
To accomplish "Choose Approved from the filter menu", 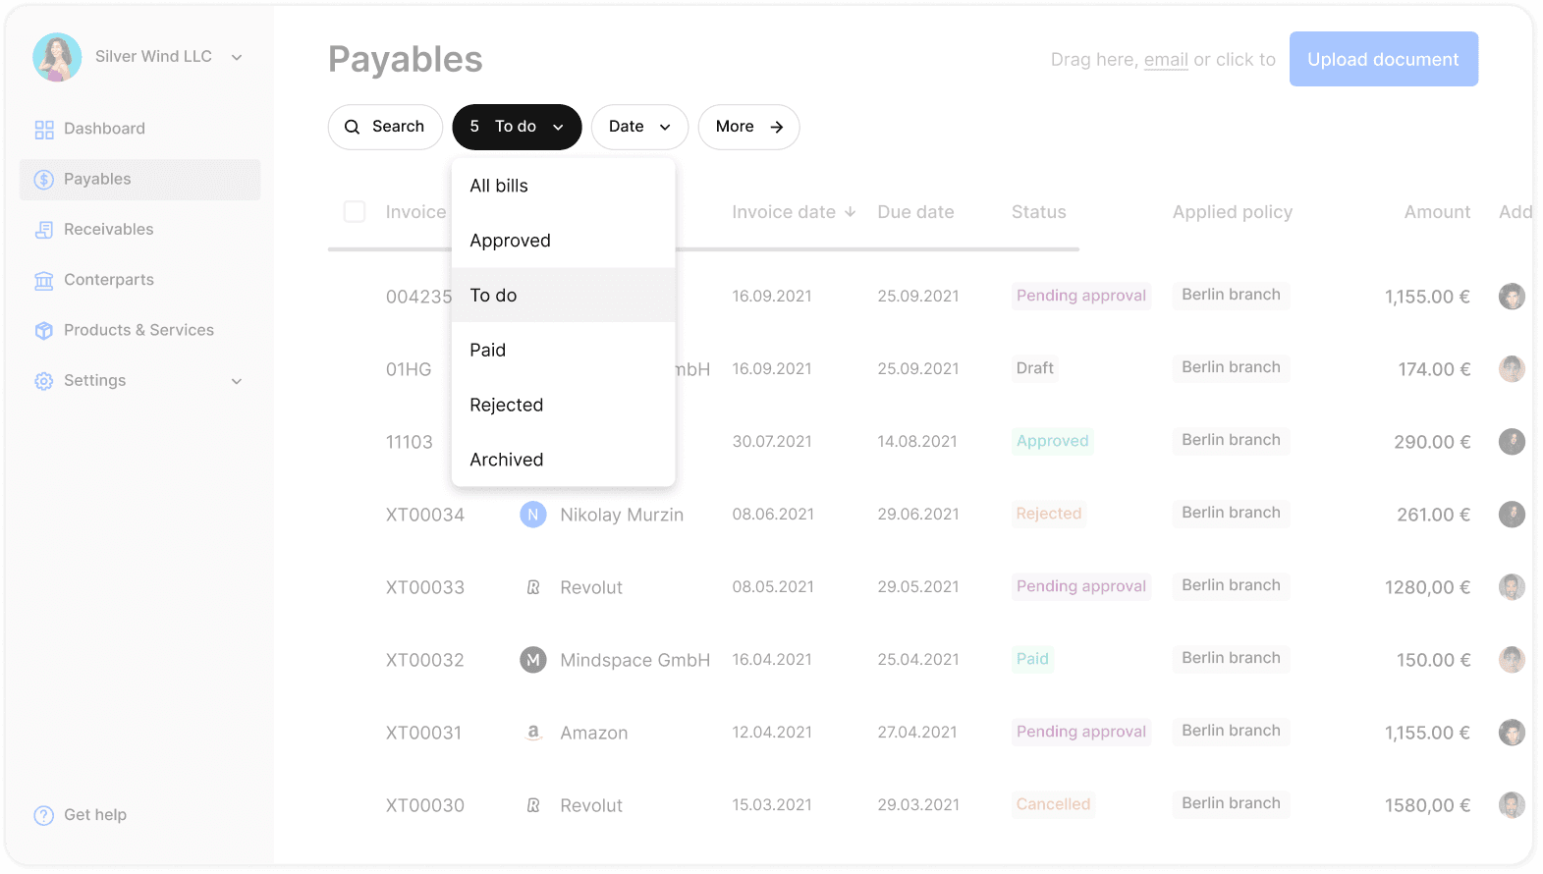I will click(563, 241).
